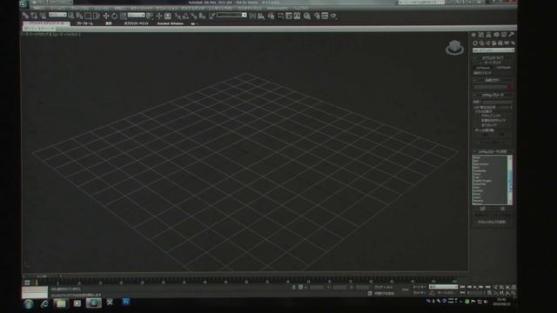Open the Hierarchy command panel tab

pyautogui.click(x=488, y=35)
